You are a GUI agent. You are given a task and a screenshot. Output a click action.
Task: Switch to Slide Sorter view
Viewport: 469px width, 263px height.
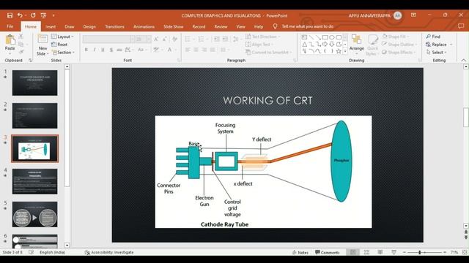tap(366, 252)
